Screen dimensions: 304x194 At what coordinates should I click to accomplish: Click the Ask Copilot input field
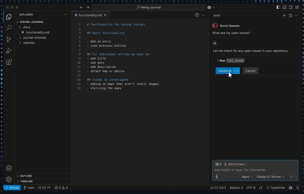click(x=254, y=170)
